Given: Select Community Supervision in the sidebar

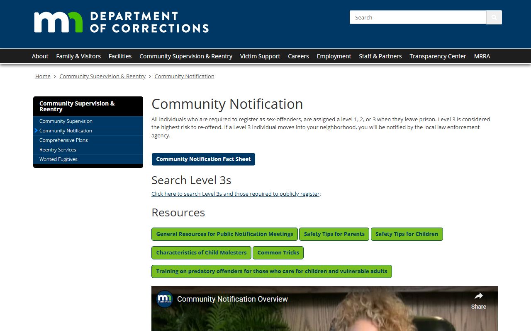Looking at the screenshot, I should (88, 121).
